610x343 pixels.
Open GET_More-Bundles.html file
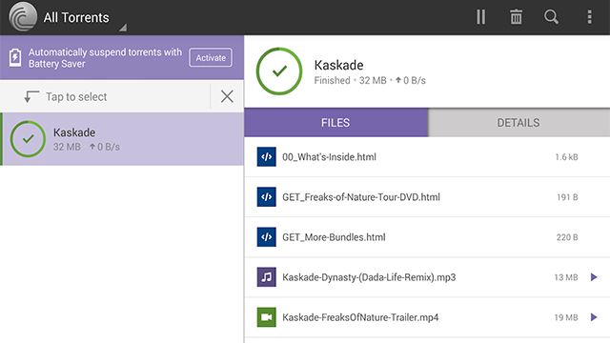point(427,237)
